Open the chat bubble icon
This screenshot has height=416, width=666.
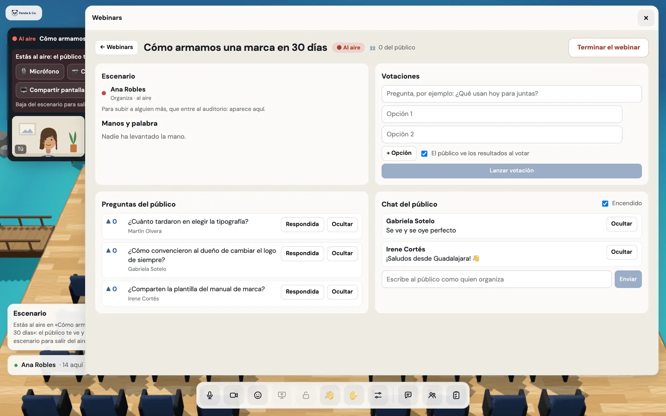pyautogui.click(x=408, y=395)
